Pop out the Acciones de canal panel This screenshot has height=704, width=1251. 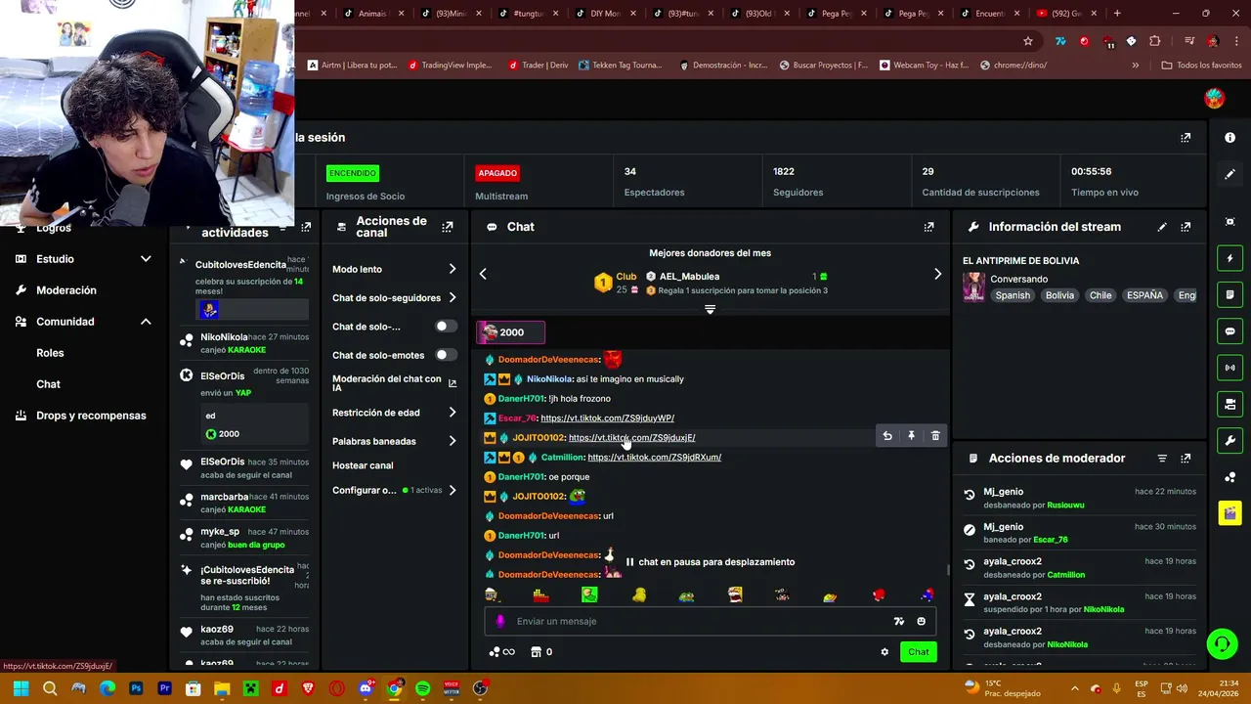coord(448,227)
